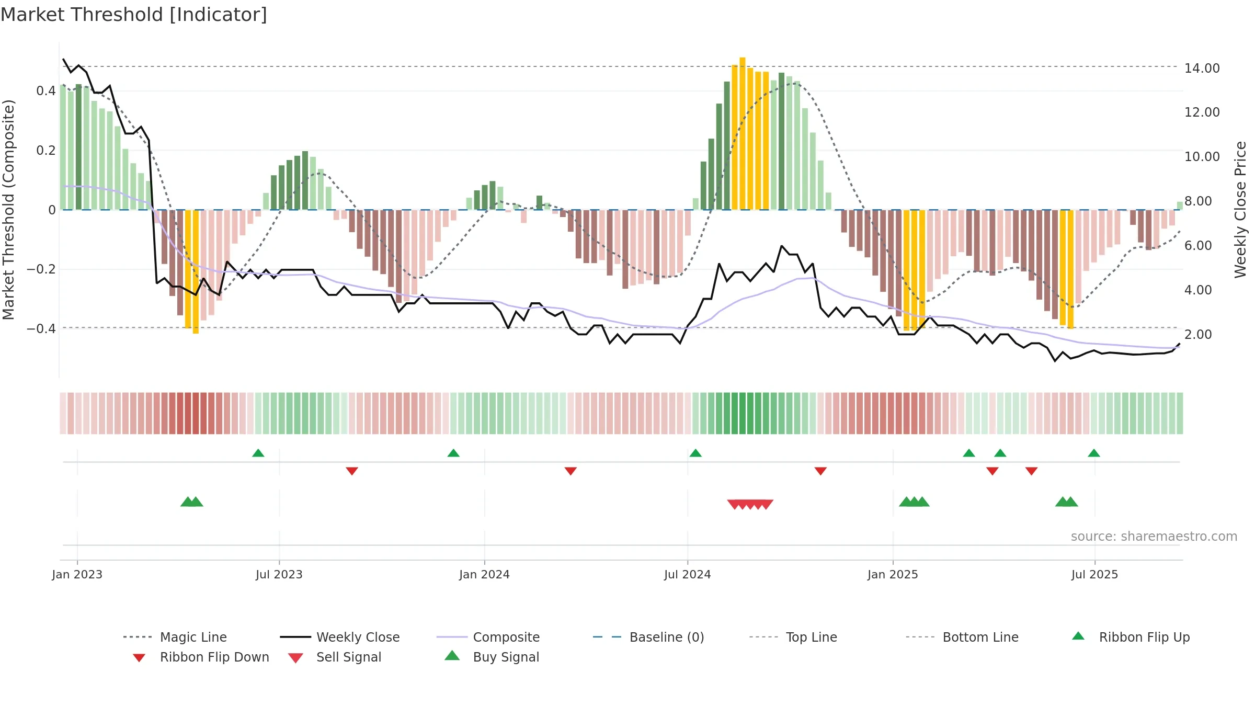
Task: Click the red flip-down triangle in late 2024
Action: point(820,471)
